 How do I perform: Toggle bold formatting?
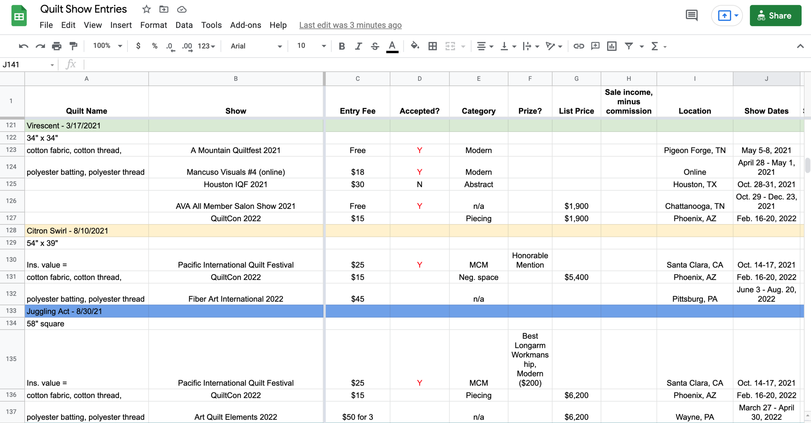click(342, 46)
